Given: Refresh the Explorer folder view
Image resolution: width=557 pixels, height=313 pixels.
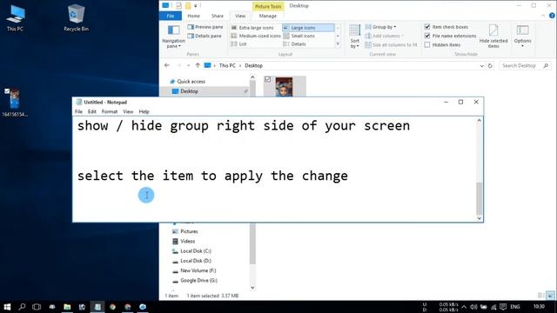Looking at the screenshot, I should [490, 66].
